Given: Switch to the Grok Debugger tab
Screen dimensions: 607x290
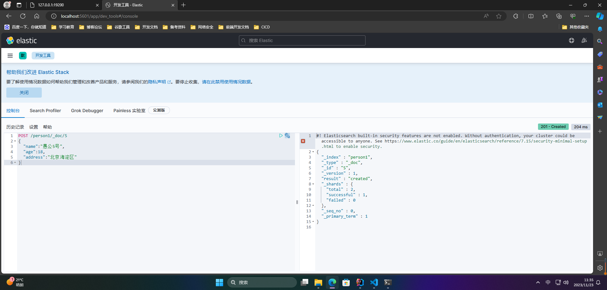Looking at the screenshot, I should 87,111.
